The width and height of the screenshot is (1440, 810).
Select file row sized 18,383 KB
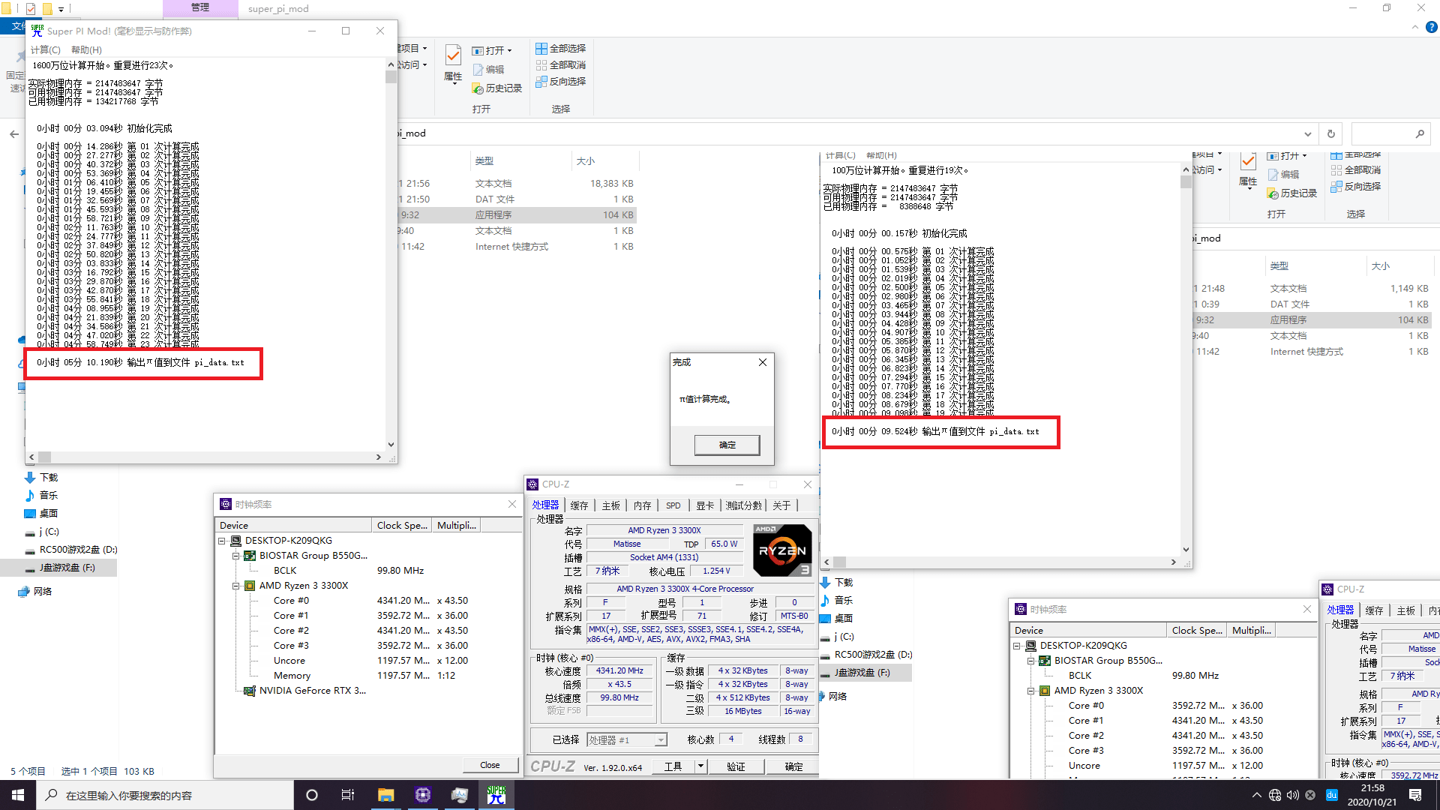pyautogui.click(x=517, y=184)
